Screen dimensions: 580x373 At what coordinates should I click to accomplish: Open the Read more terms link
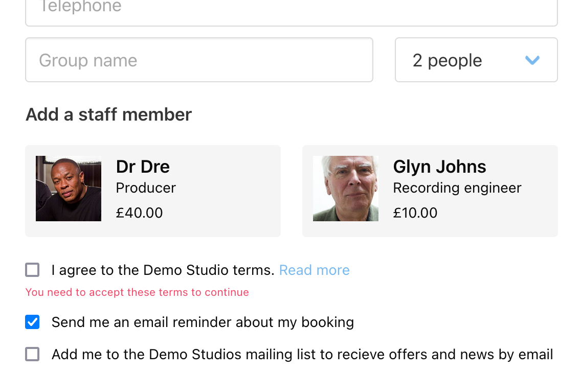pyautogui.click(x=314, y=270)
